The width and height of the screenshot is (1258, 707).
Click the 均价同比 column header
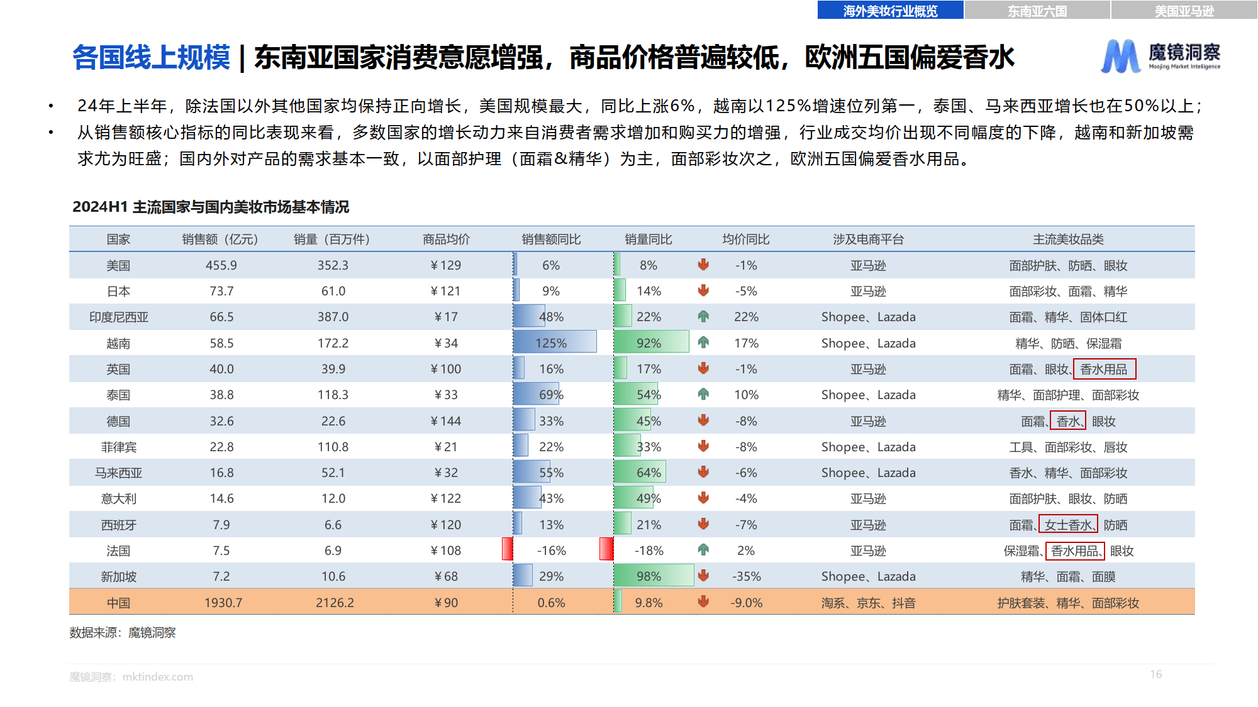tap(746, 239)
